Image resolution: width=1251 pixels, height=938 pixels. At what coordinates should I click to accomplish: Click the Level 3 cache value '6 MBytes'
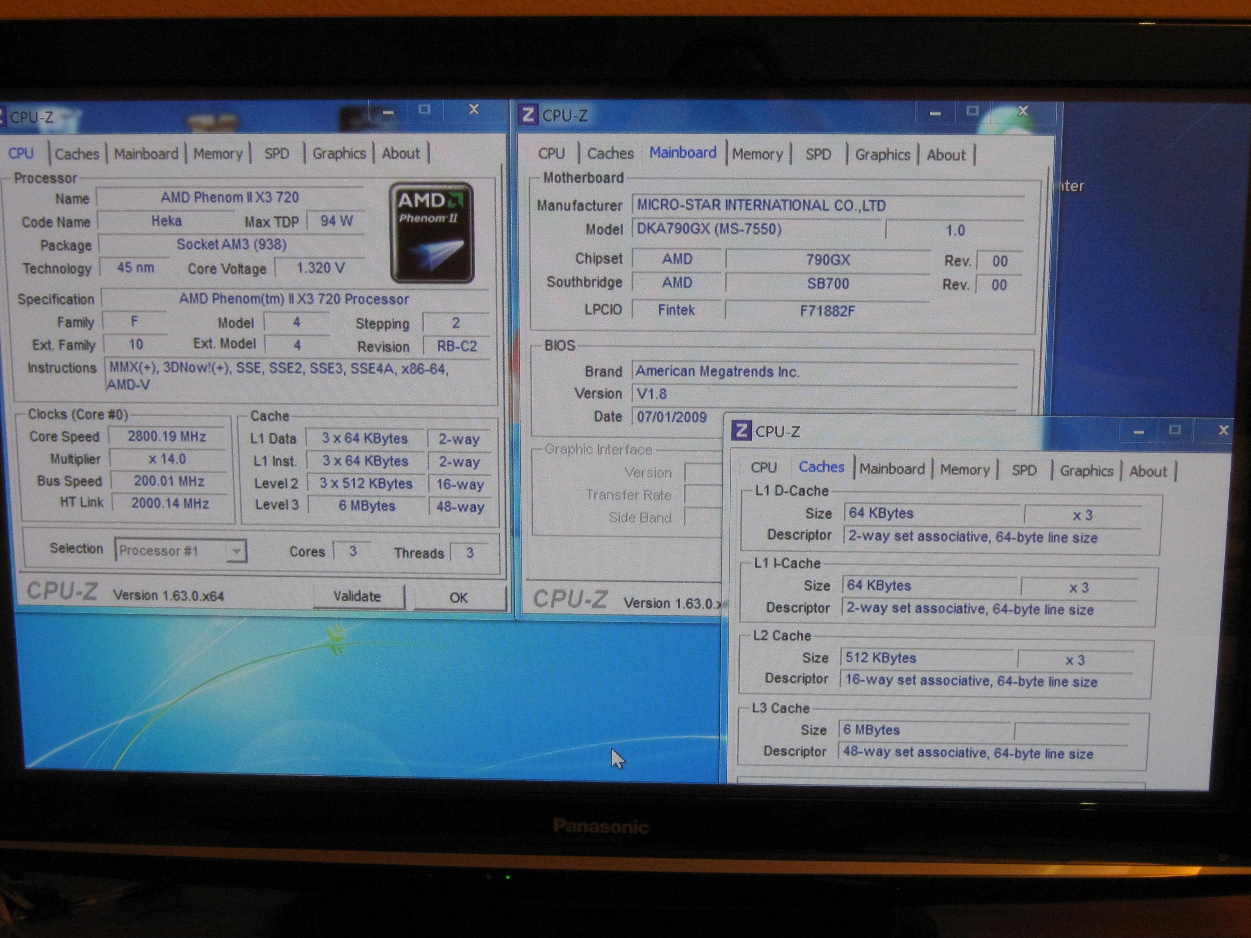pos(367,505)
